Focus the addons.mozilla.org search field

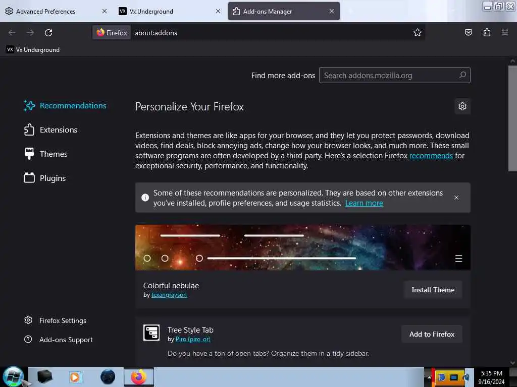pyautogui.click(x=394, y=75)
